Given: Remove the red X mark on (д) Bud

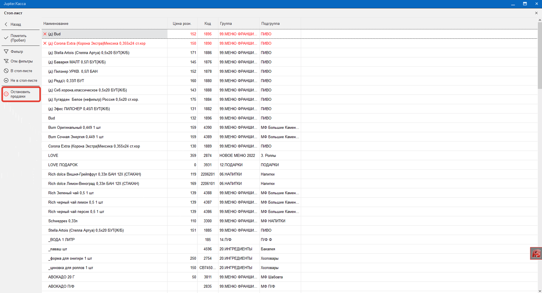Looking at the screenshot, I should 45,34.
